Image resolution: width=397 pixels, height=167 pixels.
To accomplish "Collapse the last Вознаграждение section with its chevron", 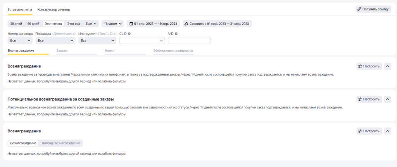I will click(388, 131).
